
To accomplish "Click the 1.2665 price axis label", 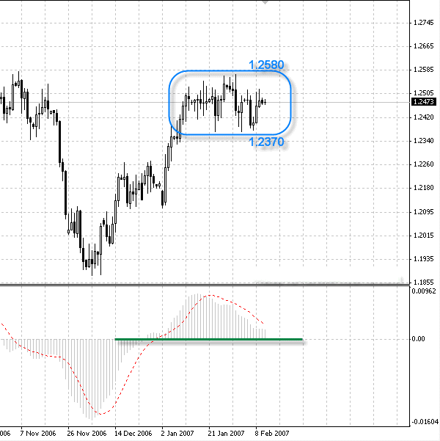I will coord(424,46).
